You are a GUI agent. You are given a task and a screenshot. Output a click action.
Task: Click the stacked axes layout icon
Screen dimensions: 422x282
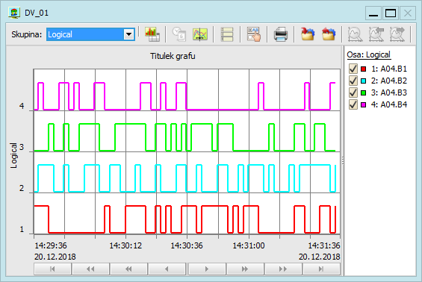click(227, 34)
